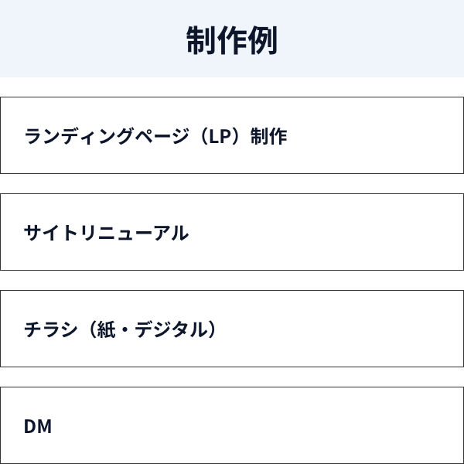Click the "DM" label text
This screenshot has width=464, height=464.
click(38, 426)
